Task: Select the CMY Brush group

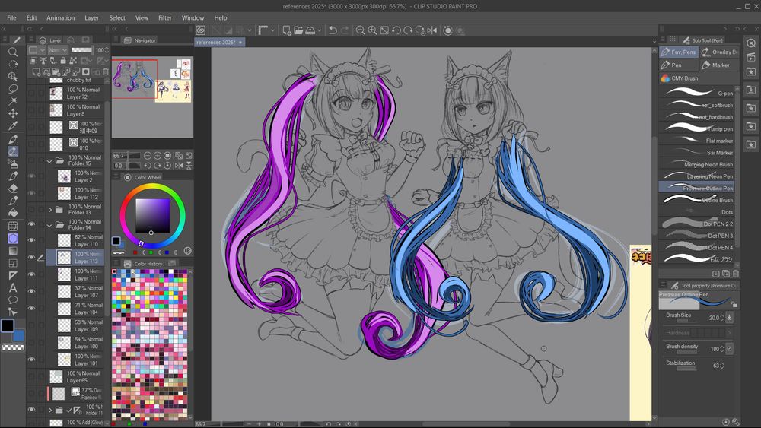Action: (x=680, y=78)
